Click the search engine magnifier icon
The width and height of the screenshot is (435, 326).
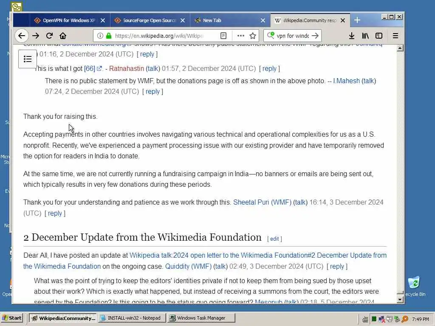pos(271,36)
